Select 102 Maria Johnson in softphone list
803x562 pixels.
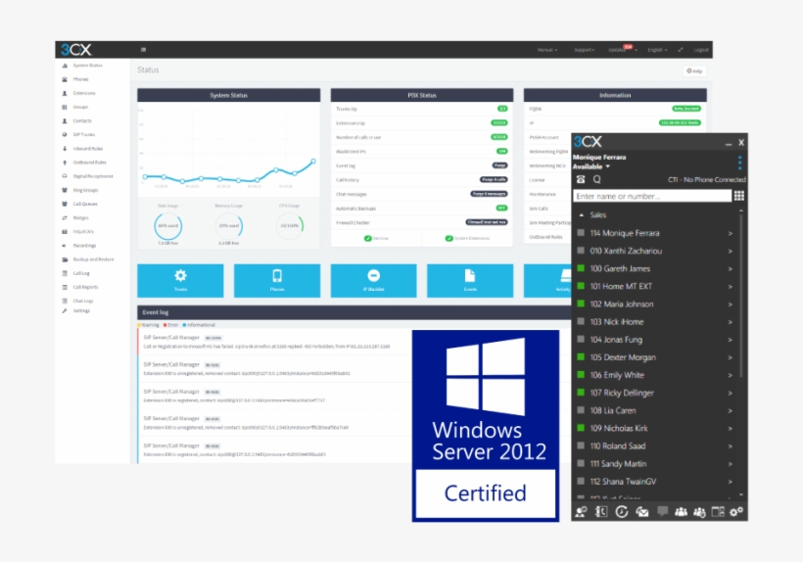coord(655,304)
